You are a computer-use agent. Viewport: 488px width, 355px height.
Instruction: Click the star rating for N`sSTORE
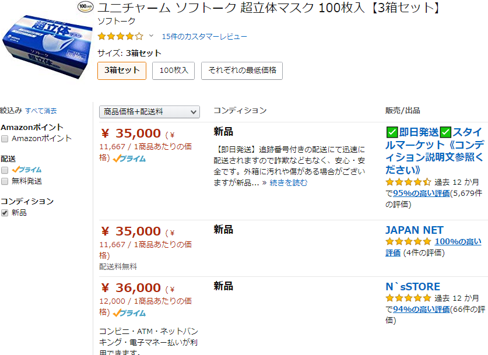(x=408, y=298)
